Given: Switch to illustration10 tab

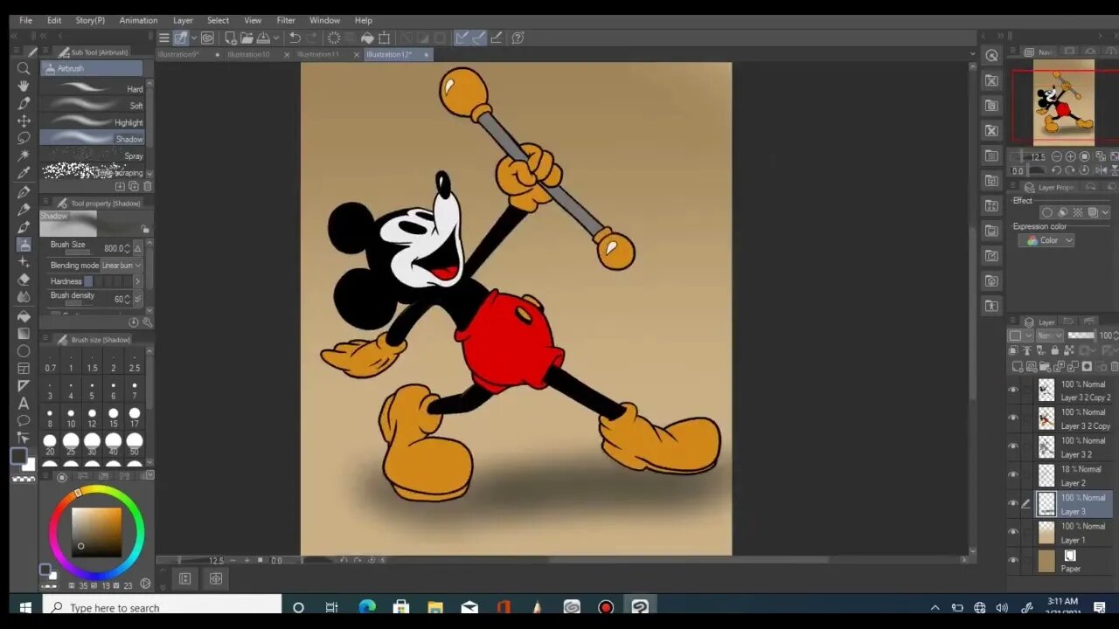Looking at the screenshot, I should coord(248,54).
